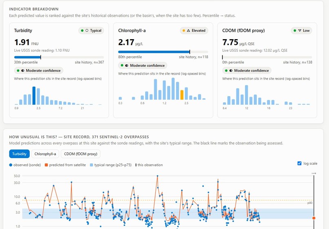Viewport: 329px width, 229px height.
Task: Toggle the log scale checkbox
Action: 300,163
